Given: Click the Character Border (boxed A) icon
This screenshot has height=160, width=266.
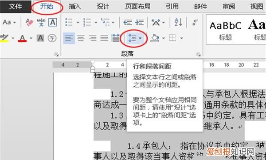Looking at the screenshot, I should coord(53,22).
